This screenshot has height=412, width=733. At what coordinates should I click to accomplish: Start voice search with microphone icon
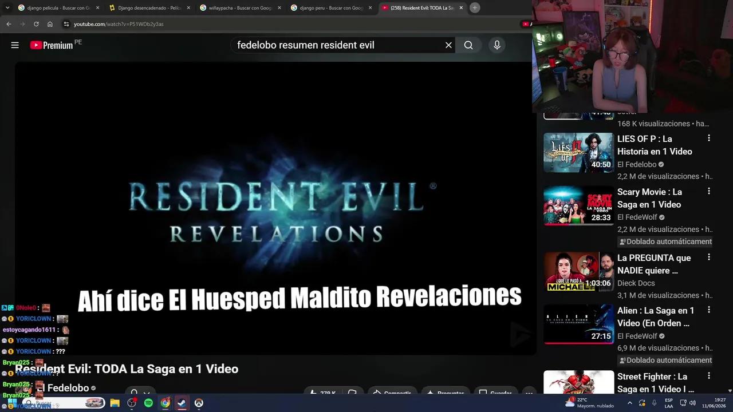496,45
